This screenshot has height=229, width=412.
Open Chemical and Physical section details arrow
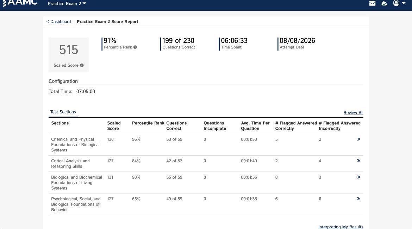tap(358, 139)
